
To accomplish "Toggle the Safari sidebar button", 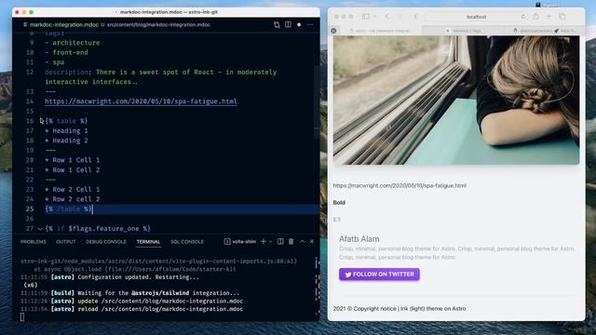I will tap(365, 17).
